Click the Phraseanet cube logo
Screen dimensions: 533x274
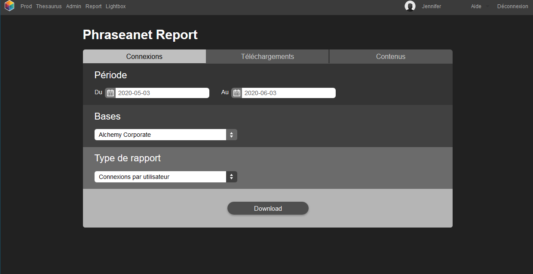pyautogui.click(x=9, y=6)
